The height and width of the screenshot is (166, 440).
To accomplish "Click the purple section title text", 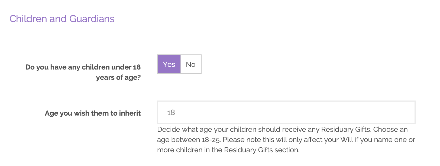I will tap(62, 19).
